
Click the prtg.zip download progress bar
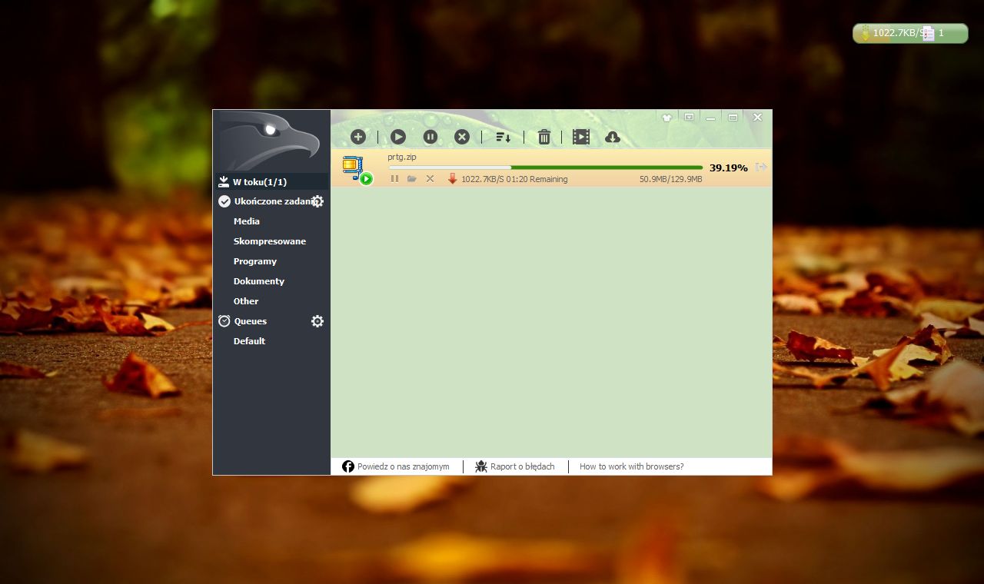[546, 167]
